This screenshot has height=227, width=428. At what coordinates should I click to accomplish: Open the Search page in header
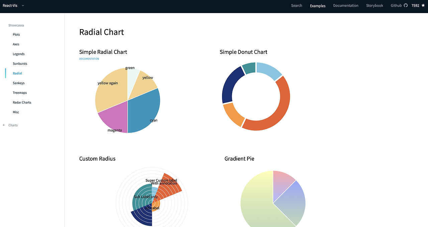(297, 6)
